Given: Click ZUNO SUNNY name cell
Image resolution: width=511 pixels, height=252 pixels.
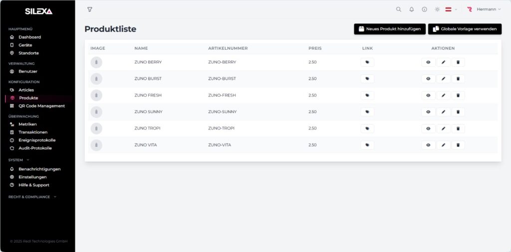Looking at the screenshot, I should [x=148, y=112].
